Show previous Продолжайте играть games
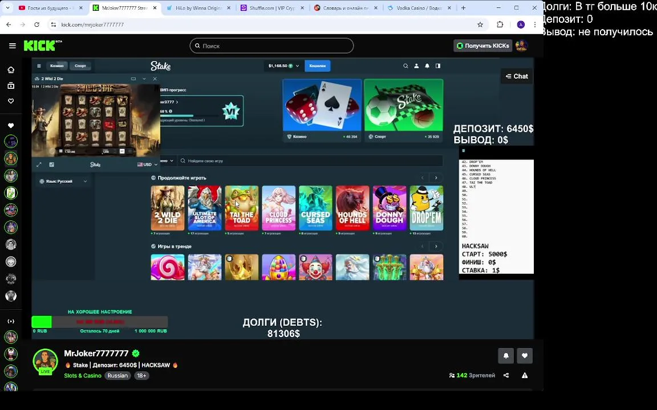Image resolution: width=657 pixels, height=410 pixels. [423, 178]
